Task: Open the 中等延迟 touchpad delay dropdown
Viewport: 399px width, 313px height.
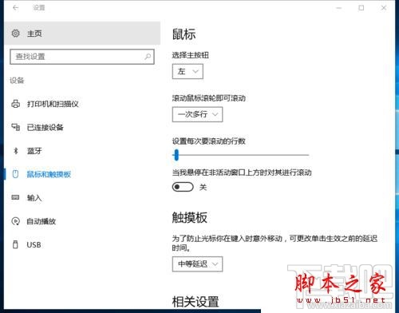Action: coord(197,264)
